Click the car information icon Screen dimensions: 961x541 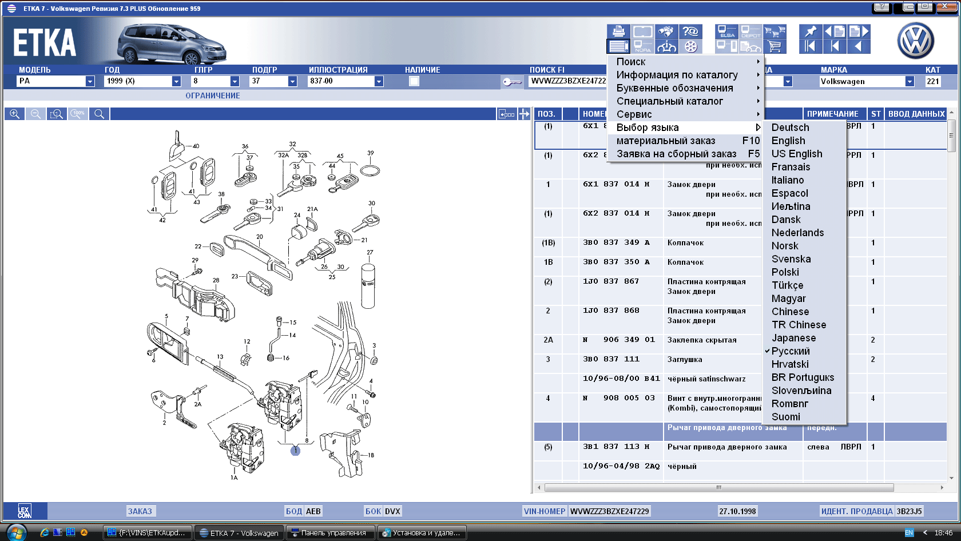click(667, 46)
